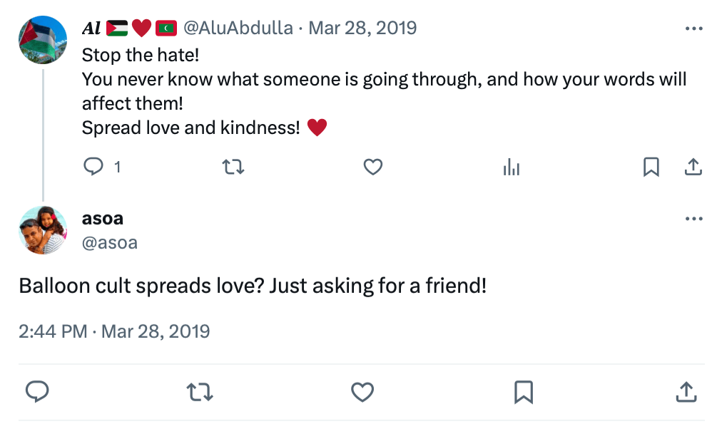This screenshot has height=429, width=722.
Task: Open more options for AluAbdulla's tweet
Action: click(x=693, y=29)
